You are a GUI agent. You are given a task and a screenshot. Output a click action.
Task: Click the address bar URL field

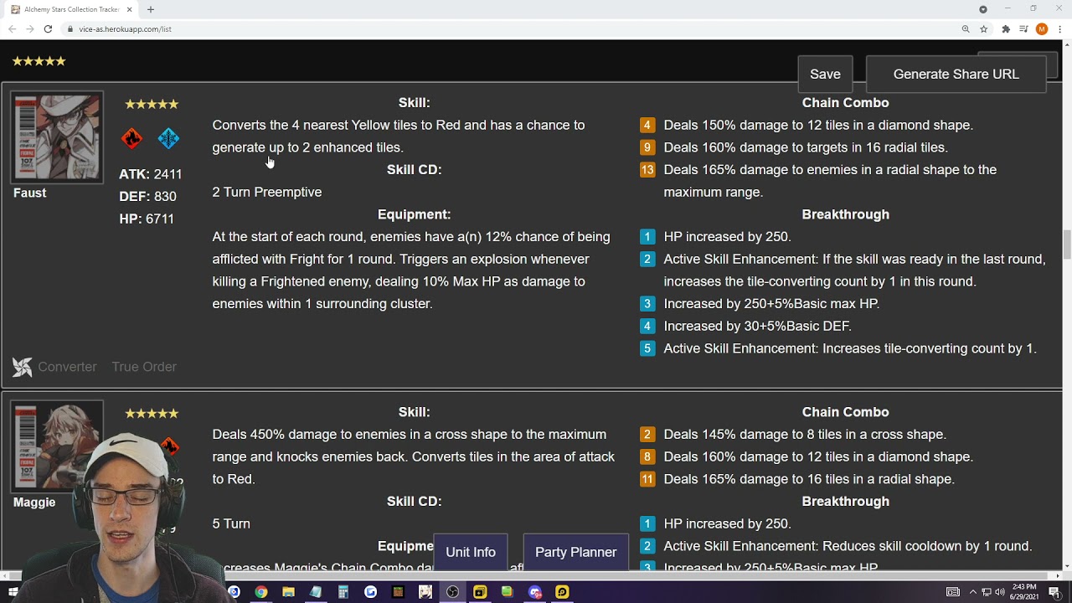pos(511,28)
